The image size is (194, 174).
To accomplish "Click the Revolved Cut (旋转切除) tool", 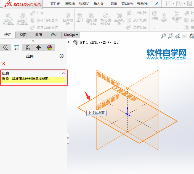I will pyautogui.click(x=119, y=19).
